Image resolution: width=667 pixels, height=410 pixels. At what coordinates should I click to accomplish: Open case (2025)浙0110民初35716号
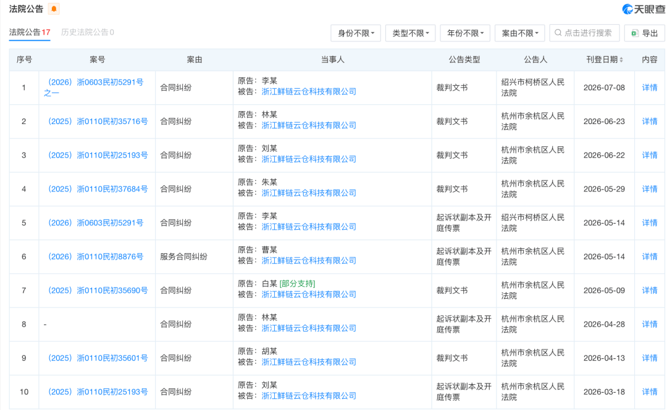tap(98, 121)
